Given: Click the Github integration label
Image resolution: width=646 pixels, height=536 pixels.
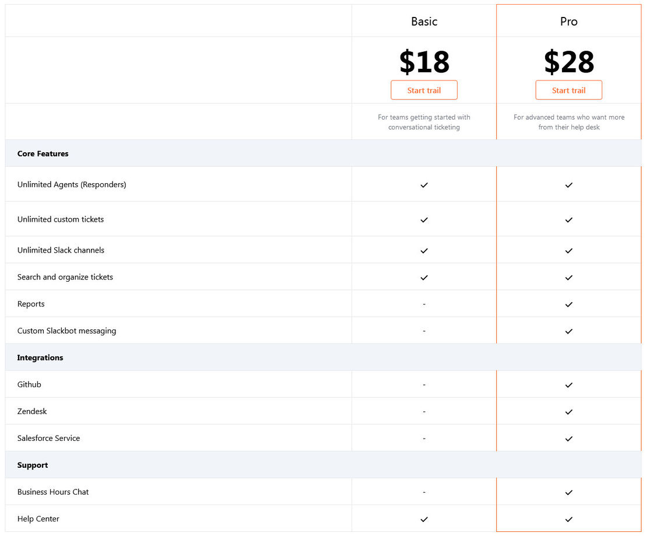Looking at the screenshot, I should point(29,384).
